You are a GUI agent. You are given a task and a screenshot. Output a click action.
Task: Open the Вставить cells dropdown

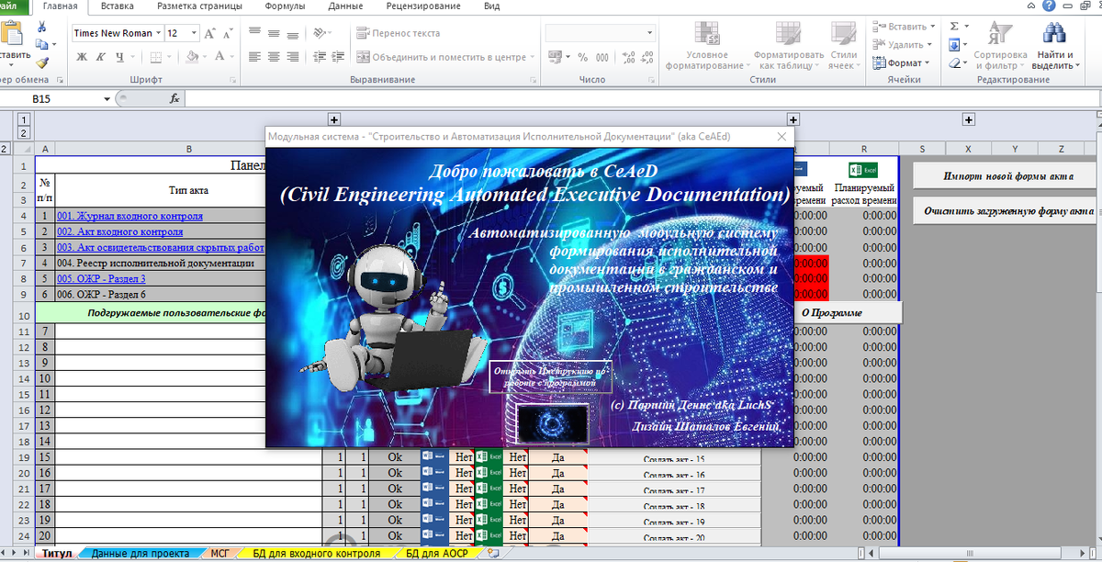pos(903,27)
